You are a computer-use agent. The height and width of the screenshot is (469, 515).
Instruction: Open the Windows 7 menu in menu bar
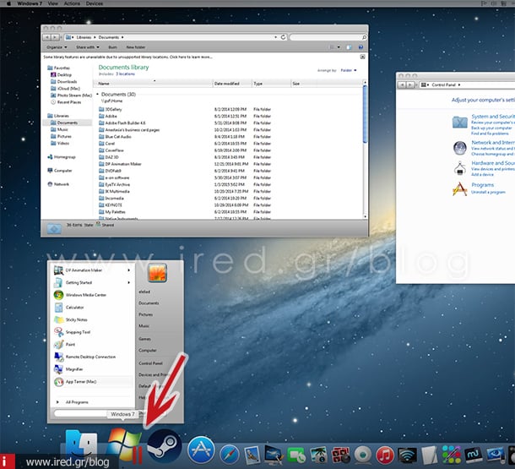click(30, 3)
